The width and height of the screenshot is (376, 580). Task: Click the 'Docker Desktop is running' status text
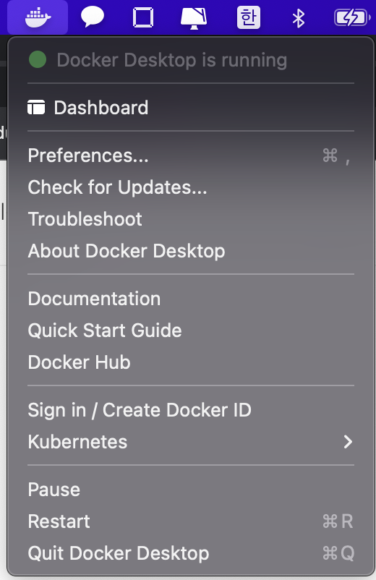coord(172,60)
